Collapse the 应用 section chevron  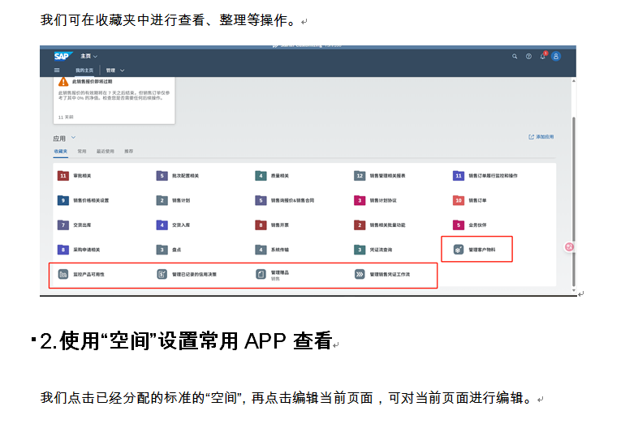[x=73, y=139]
